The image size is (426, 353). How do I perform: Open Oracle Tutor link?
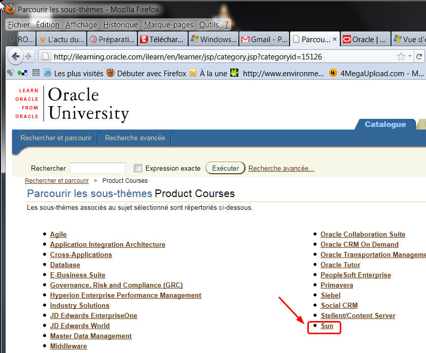(x=340, y=265)
